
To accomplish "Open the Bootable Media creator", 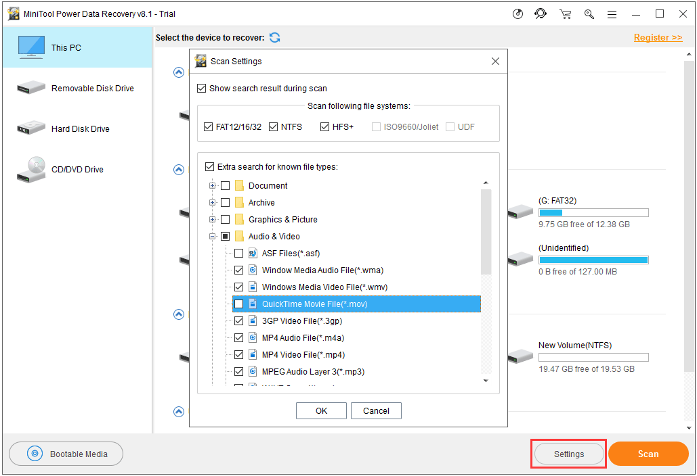I will [x=65, y=454].
